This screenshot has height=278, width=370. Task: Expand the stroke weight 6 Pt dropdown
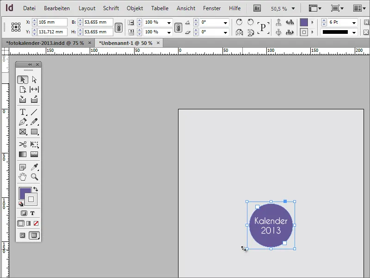click(354, 22)
